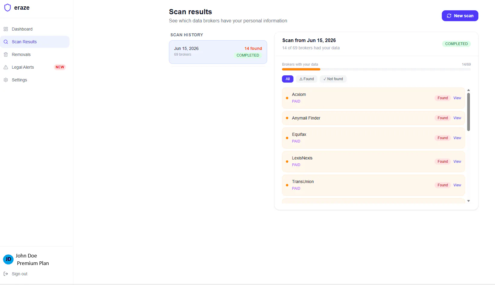Image resolution: width=495 pixels, height=285 pixels.
Task: View the LexisNexis broker details
Action: 457,162
